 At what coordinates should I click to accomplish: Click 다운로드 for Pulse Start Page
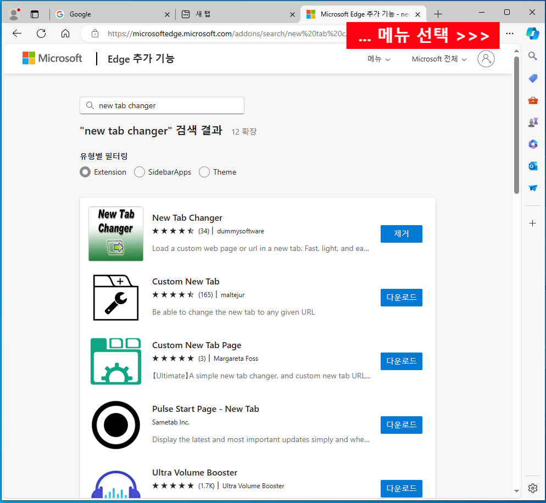[x=401, y=424]
